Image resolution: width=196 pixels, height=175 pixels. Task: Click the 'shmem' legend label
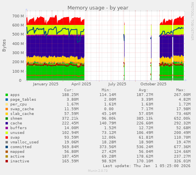pyautogui.click(x=16, y=119)
